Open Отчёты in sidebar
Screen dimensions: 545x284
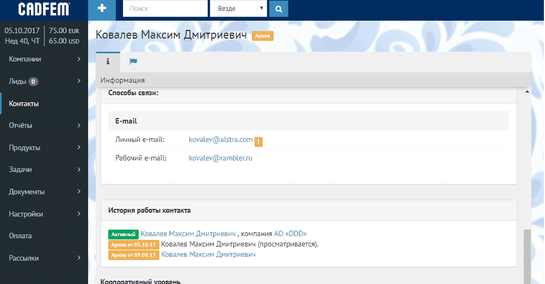click(x=21, y=126)
